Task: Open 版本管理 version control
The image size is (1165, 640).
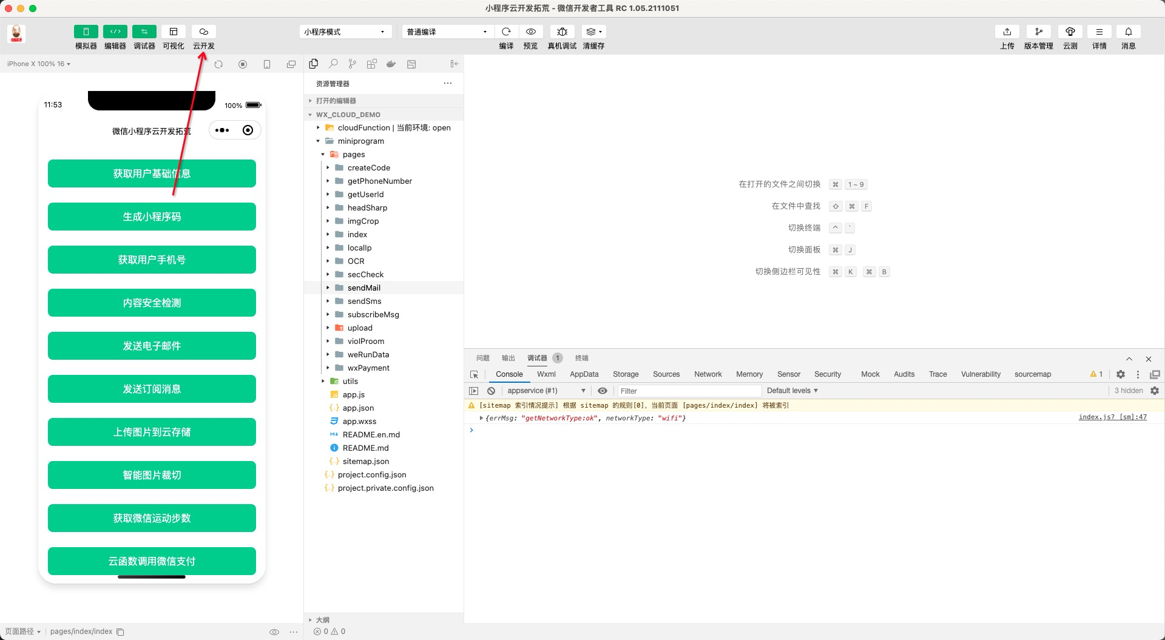Action: point(1039,32)
